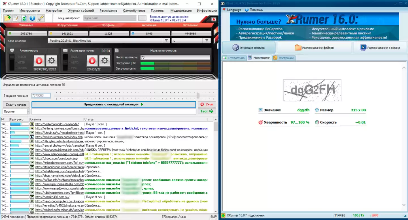Click the XEvil status bar connection icon

(x=223, y=215)
